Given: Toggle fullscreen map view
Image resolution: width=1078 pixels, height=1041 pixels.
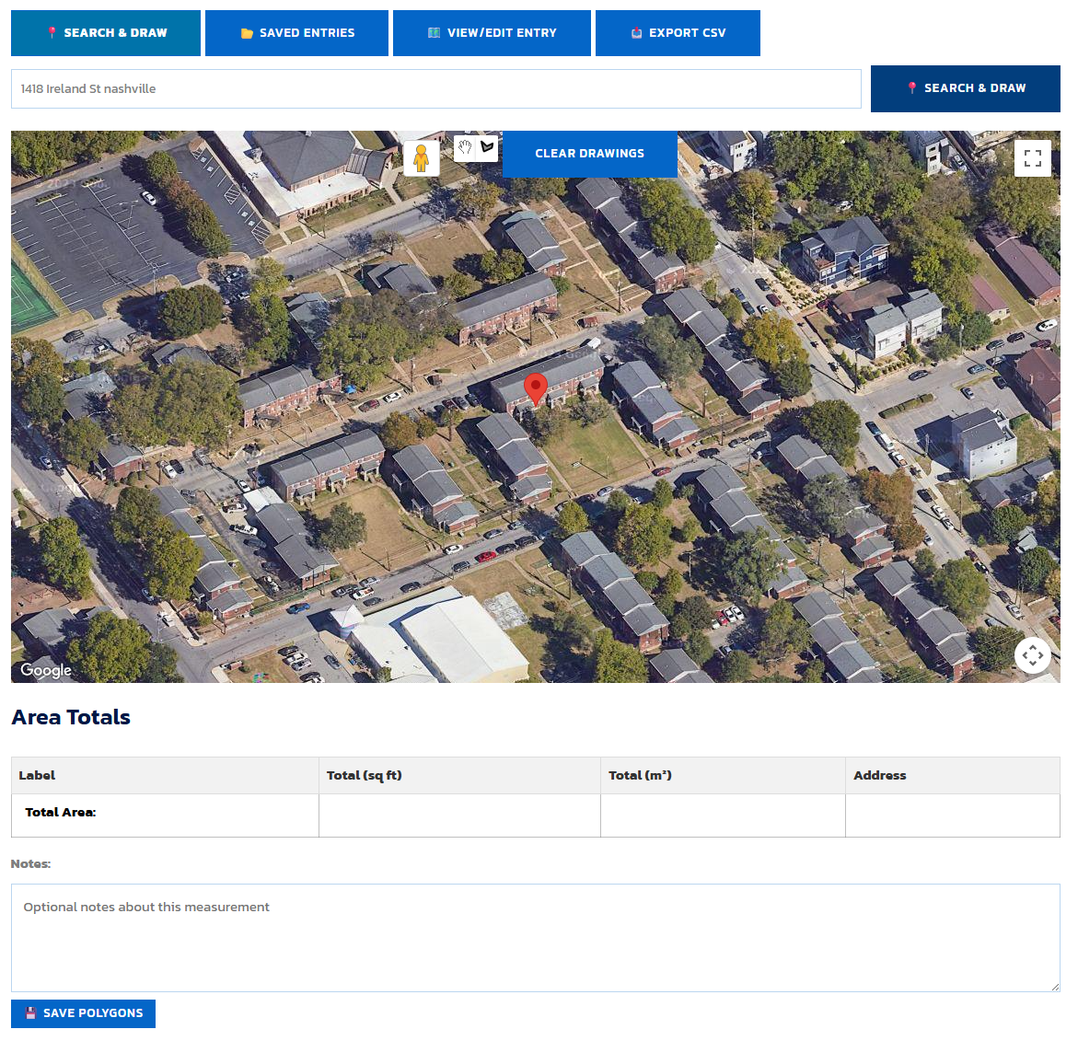Looking at the screenshot, I should [1032, 158].
